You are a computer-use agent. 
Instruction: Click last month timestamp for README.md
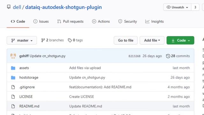tap(181, 106)
